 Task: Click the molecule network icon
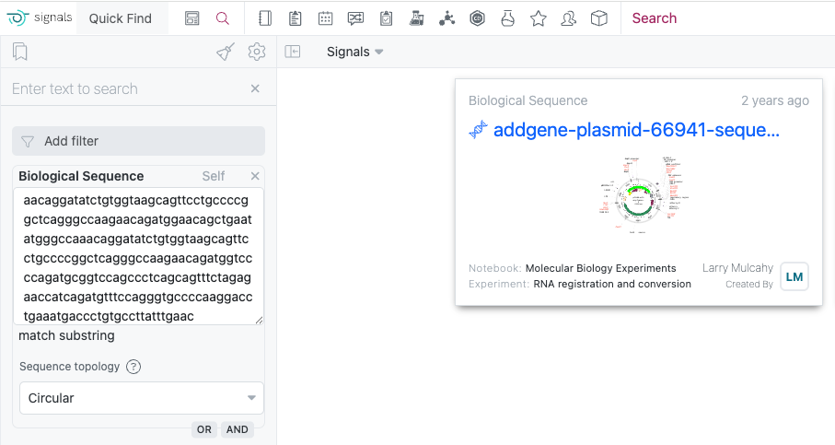click(x=447, y=18)
